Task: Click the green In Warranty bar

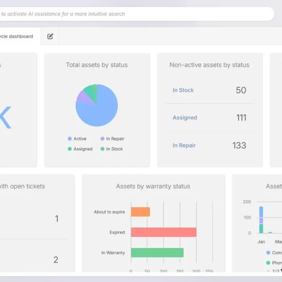Action: point(157,252)
